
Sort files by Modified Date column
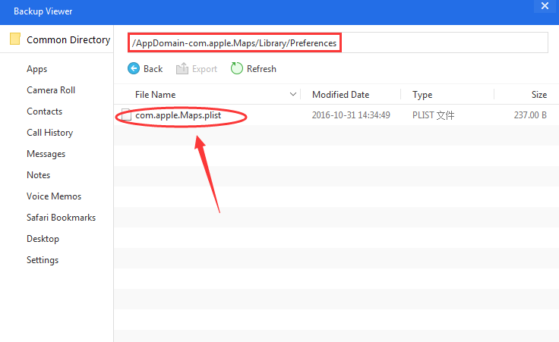[x=341, y=95]
